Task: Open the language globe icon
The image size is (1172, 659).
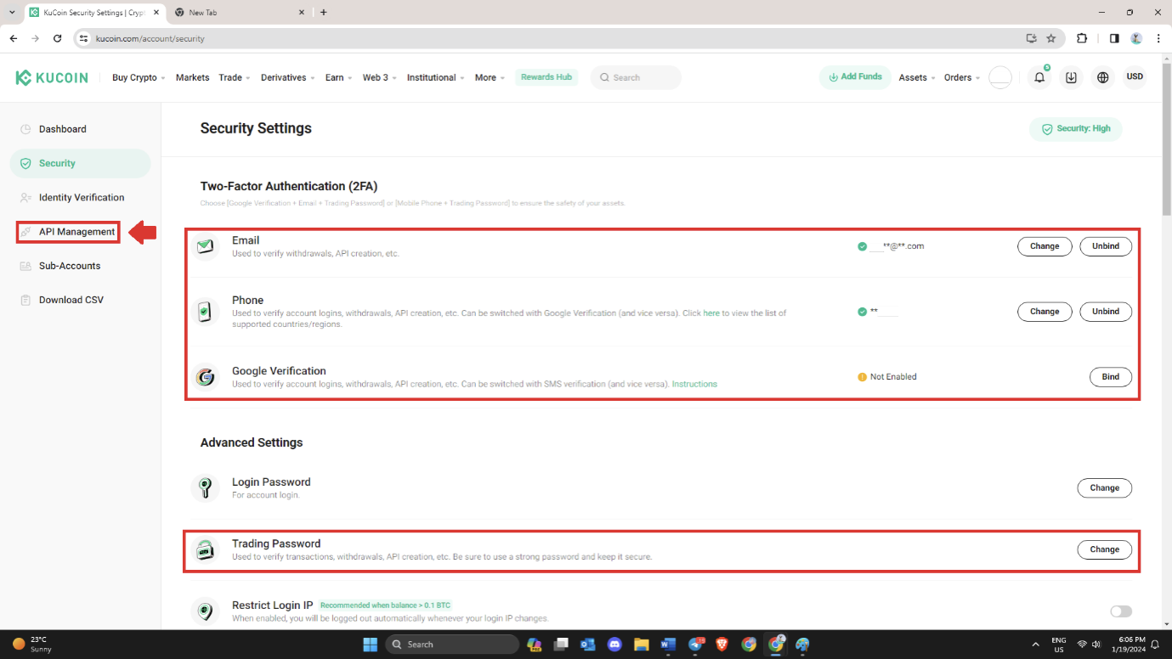Action: [1102, 77]
